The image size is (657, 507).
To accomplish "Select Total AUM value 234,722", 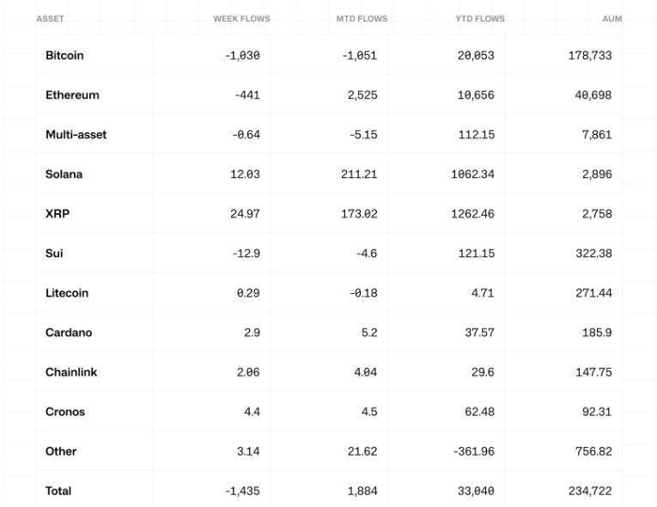I will click(x=589, y=491).
